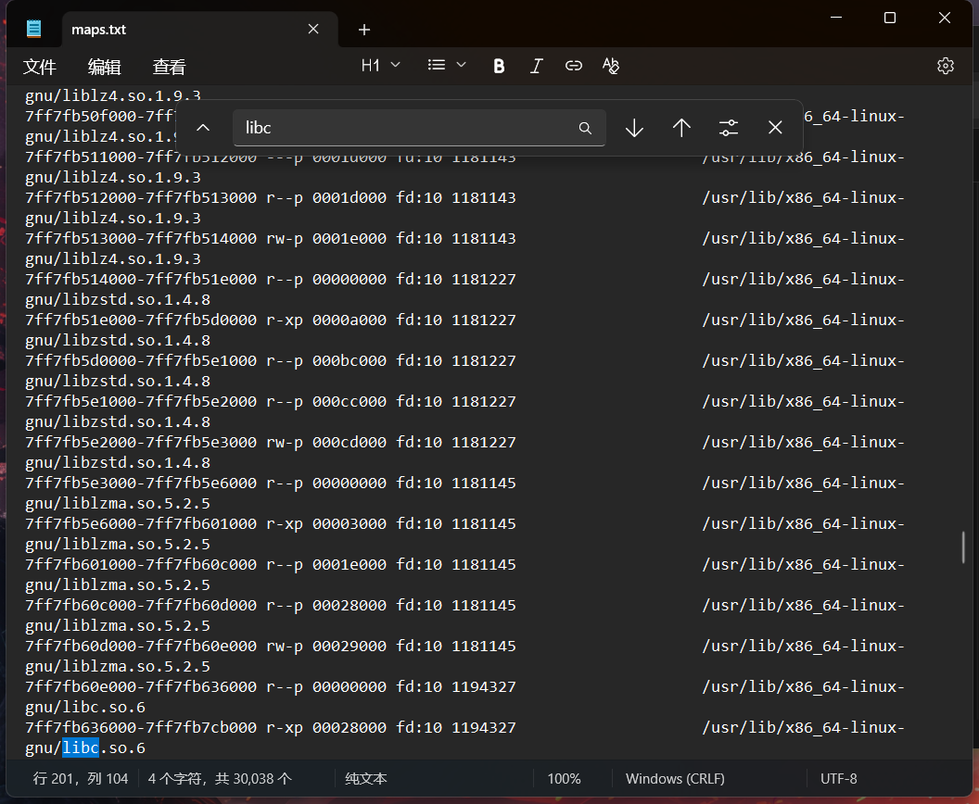Click address 7ff7fb5e6000-7ff7fb601000
The image size is (979, 804).
click(141, 523)
